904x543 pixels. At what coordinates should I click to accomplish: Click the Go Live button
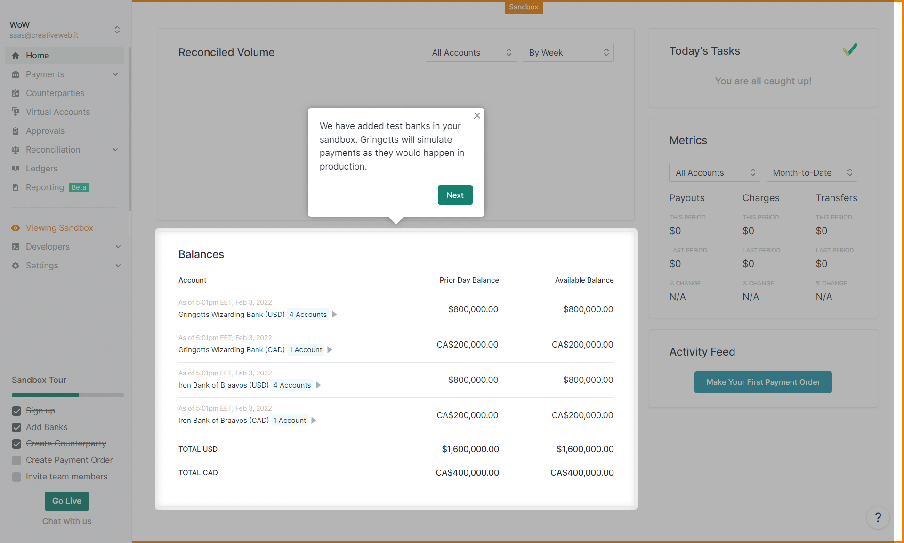click(x=67, y=501)
